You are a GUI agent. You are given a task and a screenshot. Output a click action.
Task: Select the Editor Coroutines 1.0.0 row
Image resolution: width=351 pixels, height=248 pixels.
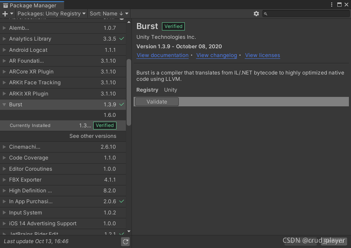(x=63, y=169)
